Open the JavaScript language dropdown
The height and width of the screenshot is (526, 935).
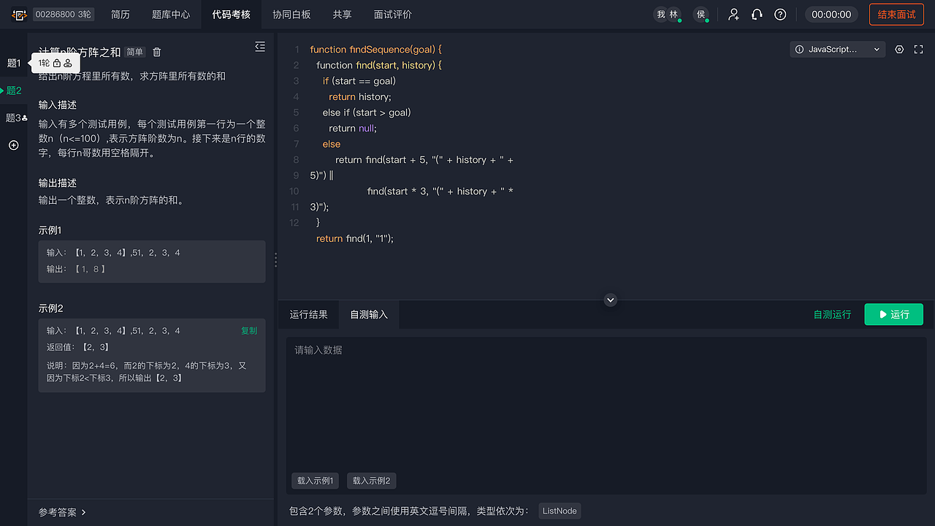click(x=837, y=49)
